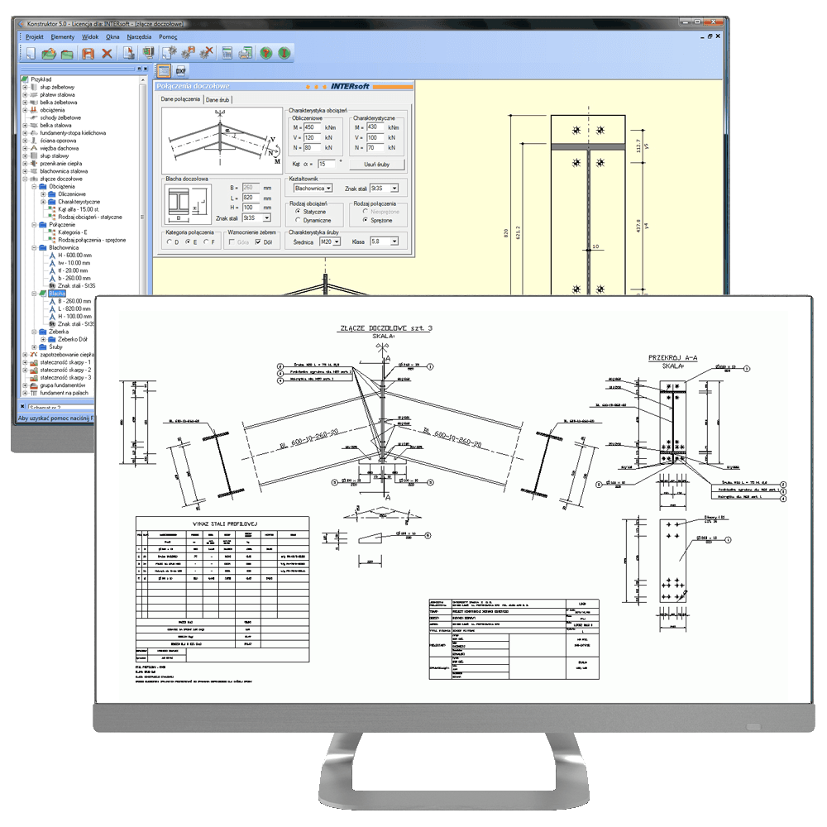Collapse the złącze doczołowe tree node

25,179
